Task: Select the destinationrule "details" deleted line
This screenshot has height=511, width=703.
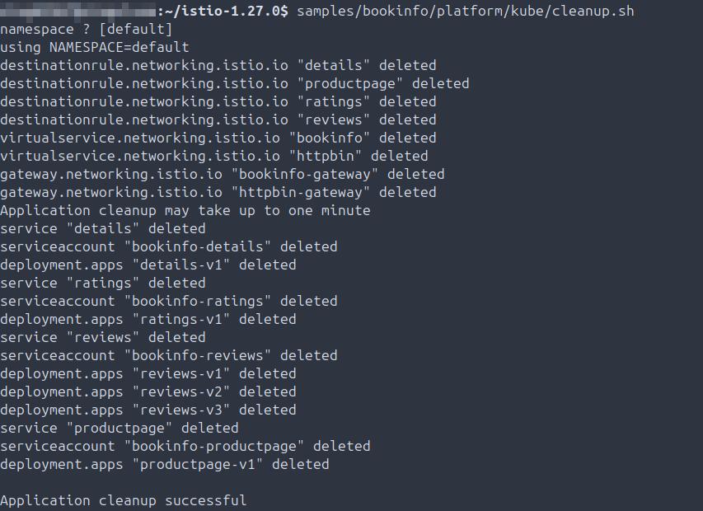Action: pyautogui.click(x=218, y=65)
